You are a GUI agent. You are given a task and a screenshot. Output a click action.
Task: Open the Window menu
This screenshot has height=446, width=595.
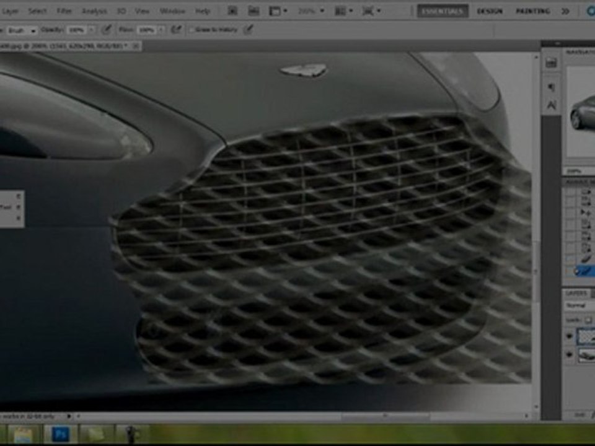coord(172,11)
